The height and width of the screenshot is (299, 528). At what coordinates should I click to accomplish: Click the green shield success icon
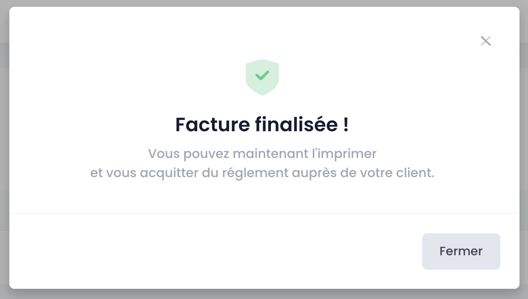[262, 77]
